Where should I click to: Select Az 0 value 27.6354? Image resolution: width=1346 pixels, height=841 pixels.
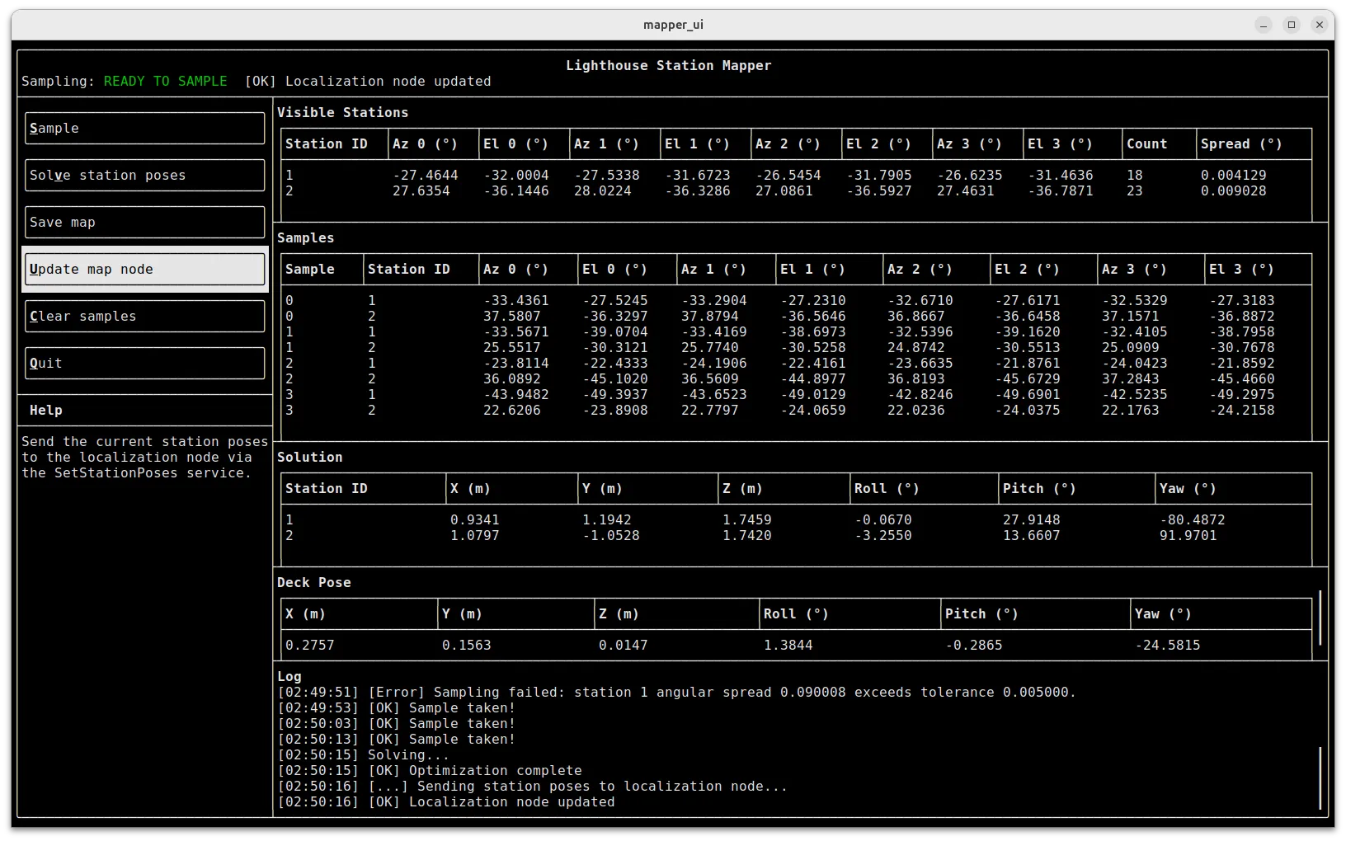click(421, 191)
